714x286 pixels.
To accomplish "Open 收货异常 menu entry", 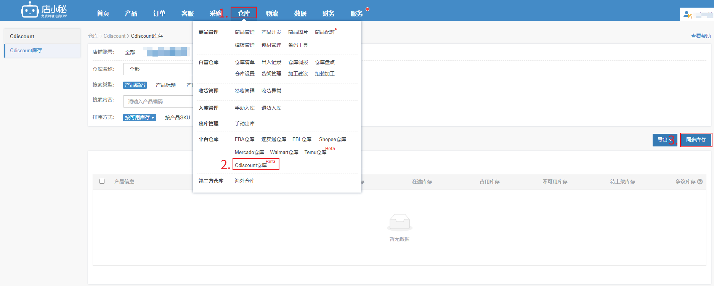I will pyautogui.click(x=271, y=91).
